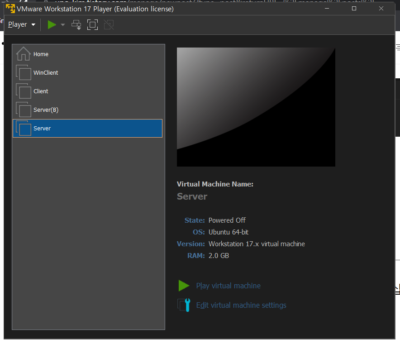Image resolution: width=400 pixels, height=344 pixels.
Task: Expand the power options dropdown arrow
Action: pos(63,25)
